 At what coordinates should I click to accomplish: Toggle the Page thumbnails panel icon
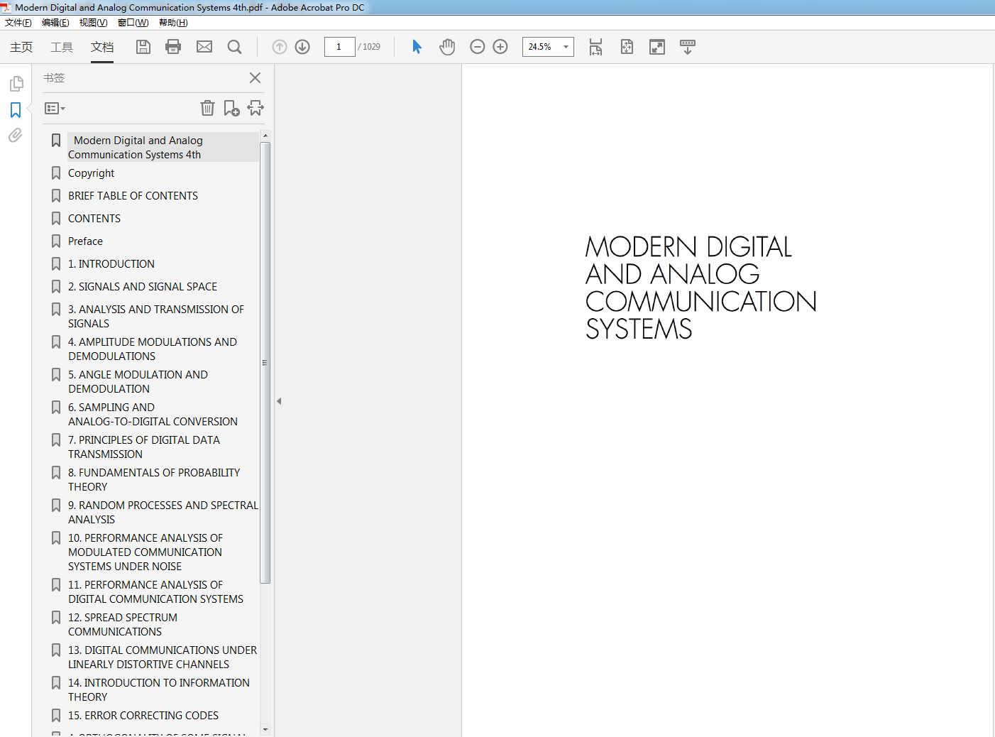tap(16, 84)
